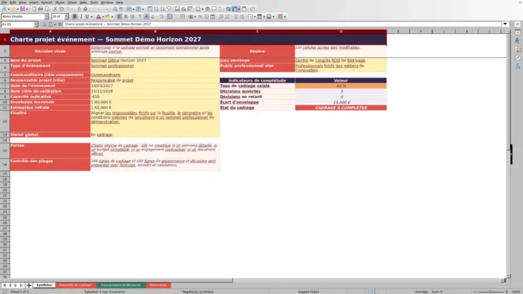Open the Sheet menu
Screen dimensions: 523x294
72,2
